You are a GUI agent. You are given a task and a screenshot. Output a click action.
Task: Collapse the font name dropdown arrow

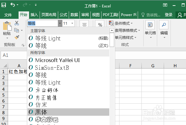click(60, 23)
